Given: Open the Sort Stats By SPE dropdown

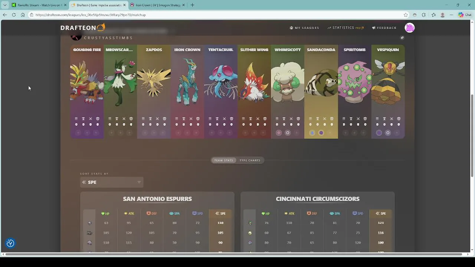Looking at the screenshot, I should pyautogui.click(x=112, y=182).
